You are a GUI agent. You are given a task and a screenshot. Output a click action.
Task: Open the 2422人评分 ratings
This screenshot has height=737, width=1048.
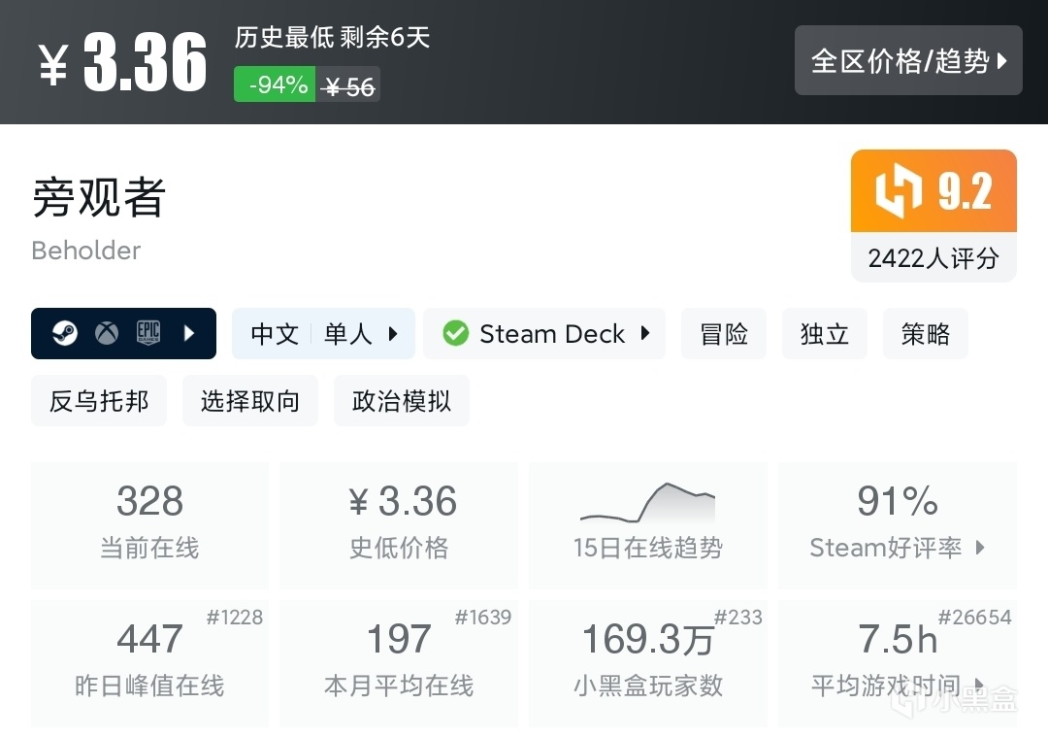click(933, 258)
